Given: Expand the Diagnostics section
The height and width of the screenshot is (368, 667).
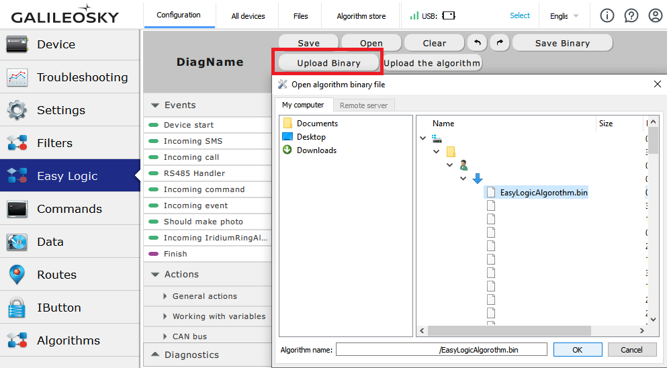Looking at the screenshot, I should tap(155, 355).
